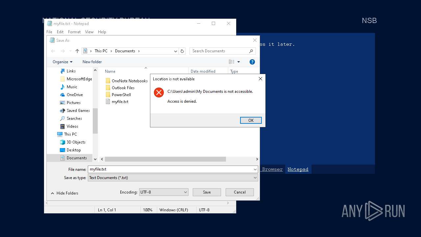Image resolution: width=421 pixels, height=237 pixels.
Task: Click the Notepad link in background window
Action: 298,169
